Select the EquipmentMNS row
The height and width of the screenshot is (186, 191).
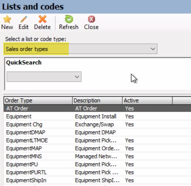(x=97, y=156)
